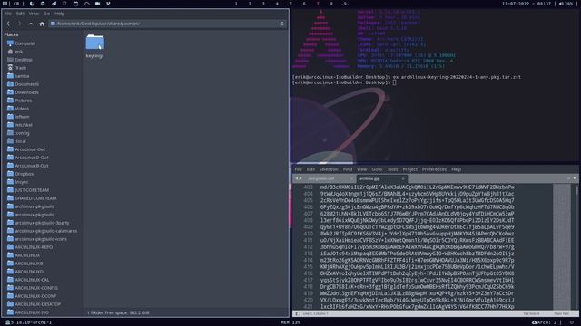Go forward in the file manager
This screenshot has height=326, width=581.
(20, 24)
